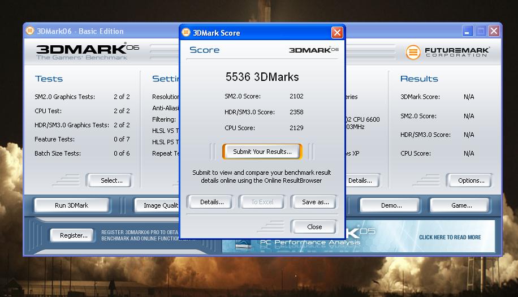Click SM2.0 Score value 2102

296,96
